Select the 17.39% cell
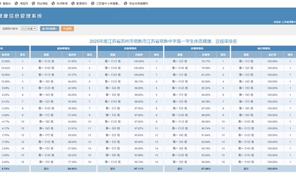296x191 pixels. (72, 162)
